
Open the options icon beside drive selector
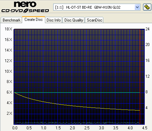tap(147, 7)
